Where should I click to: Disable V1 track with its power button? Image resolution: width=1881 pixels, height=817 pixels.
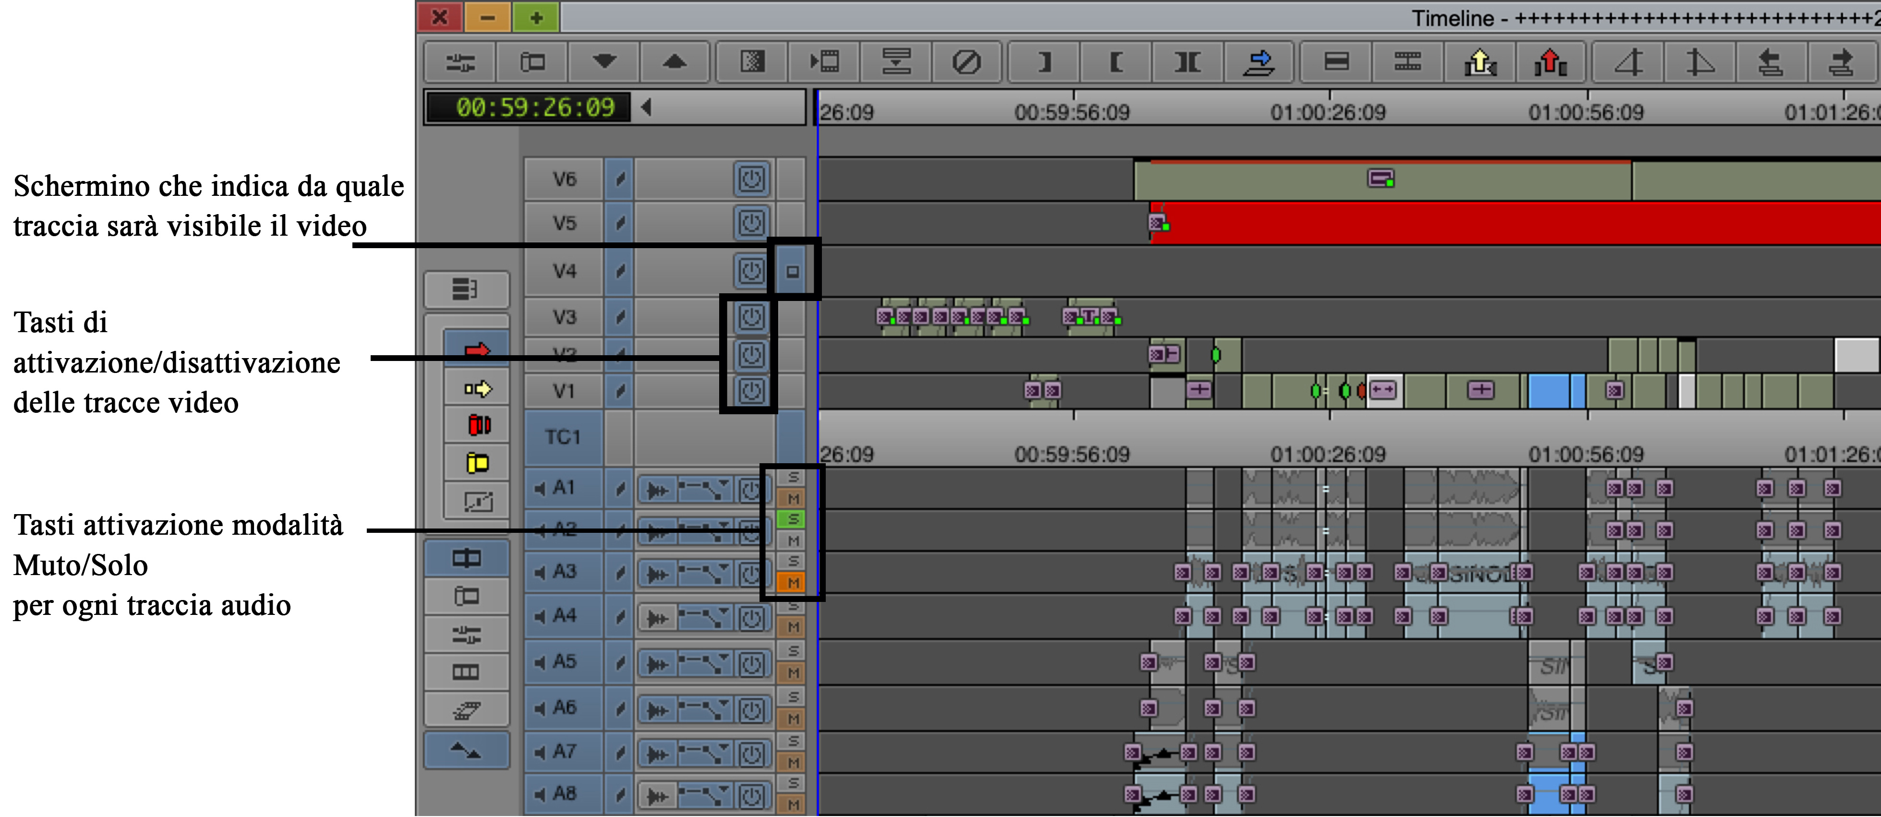751,391
